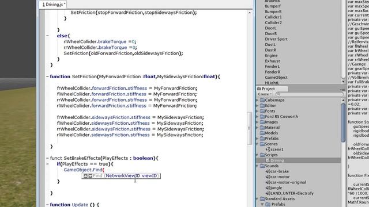The width and height of the screenshot is (369, 207).
Task: Select BumperF in the hierarchy list
Action: point(273,6)
